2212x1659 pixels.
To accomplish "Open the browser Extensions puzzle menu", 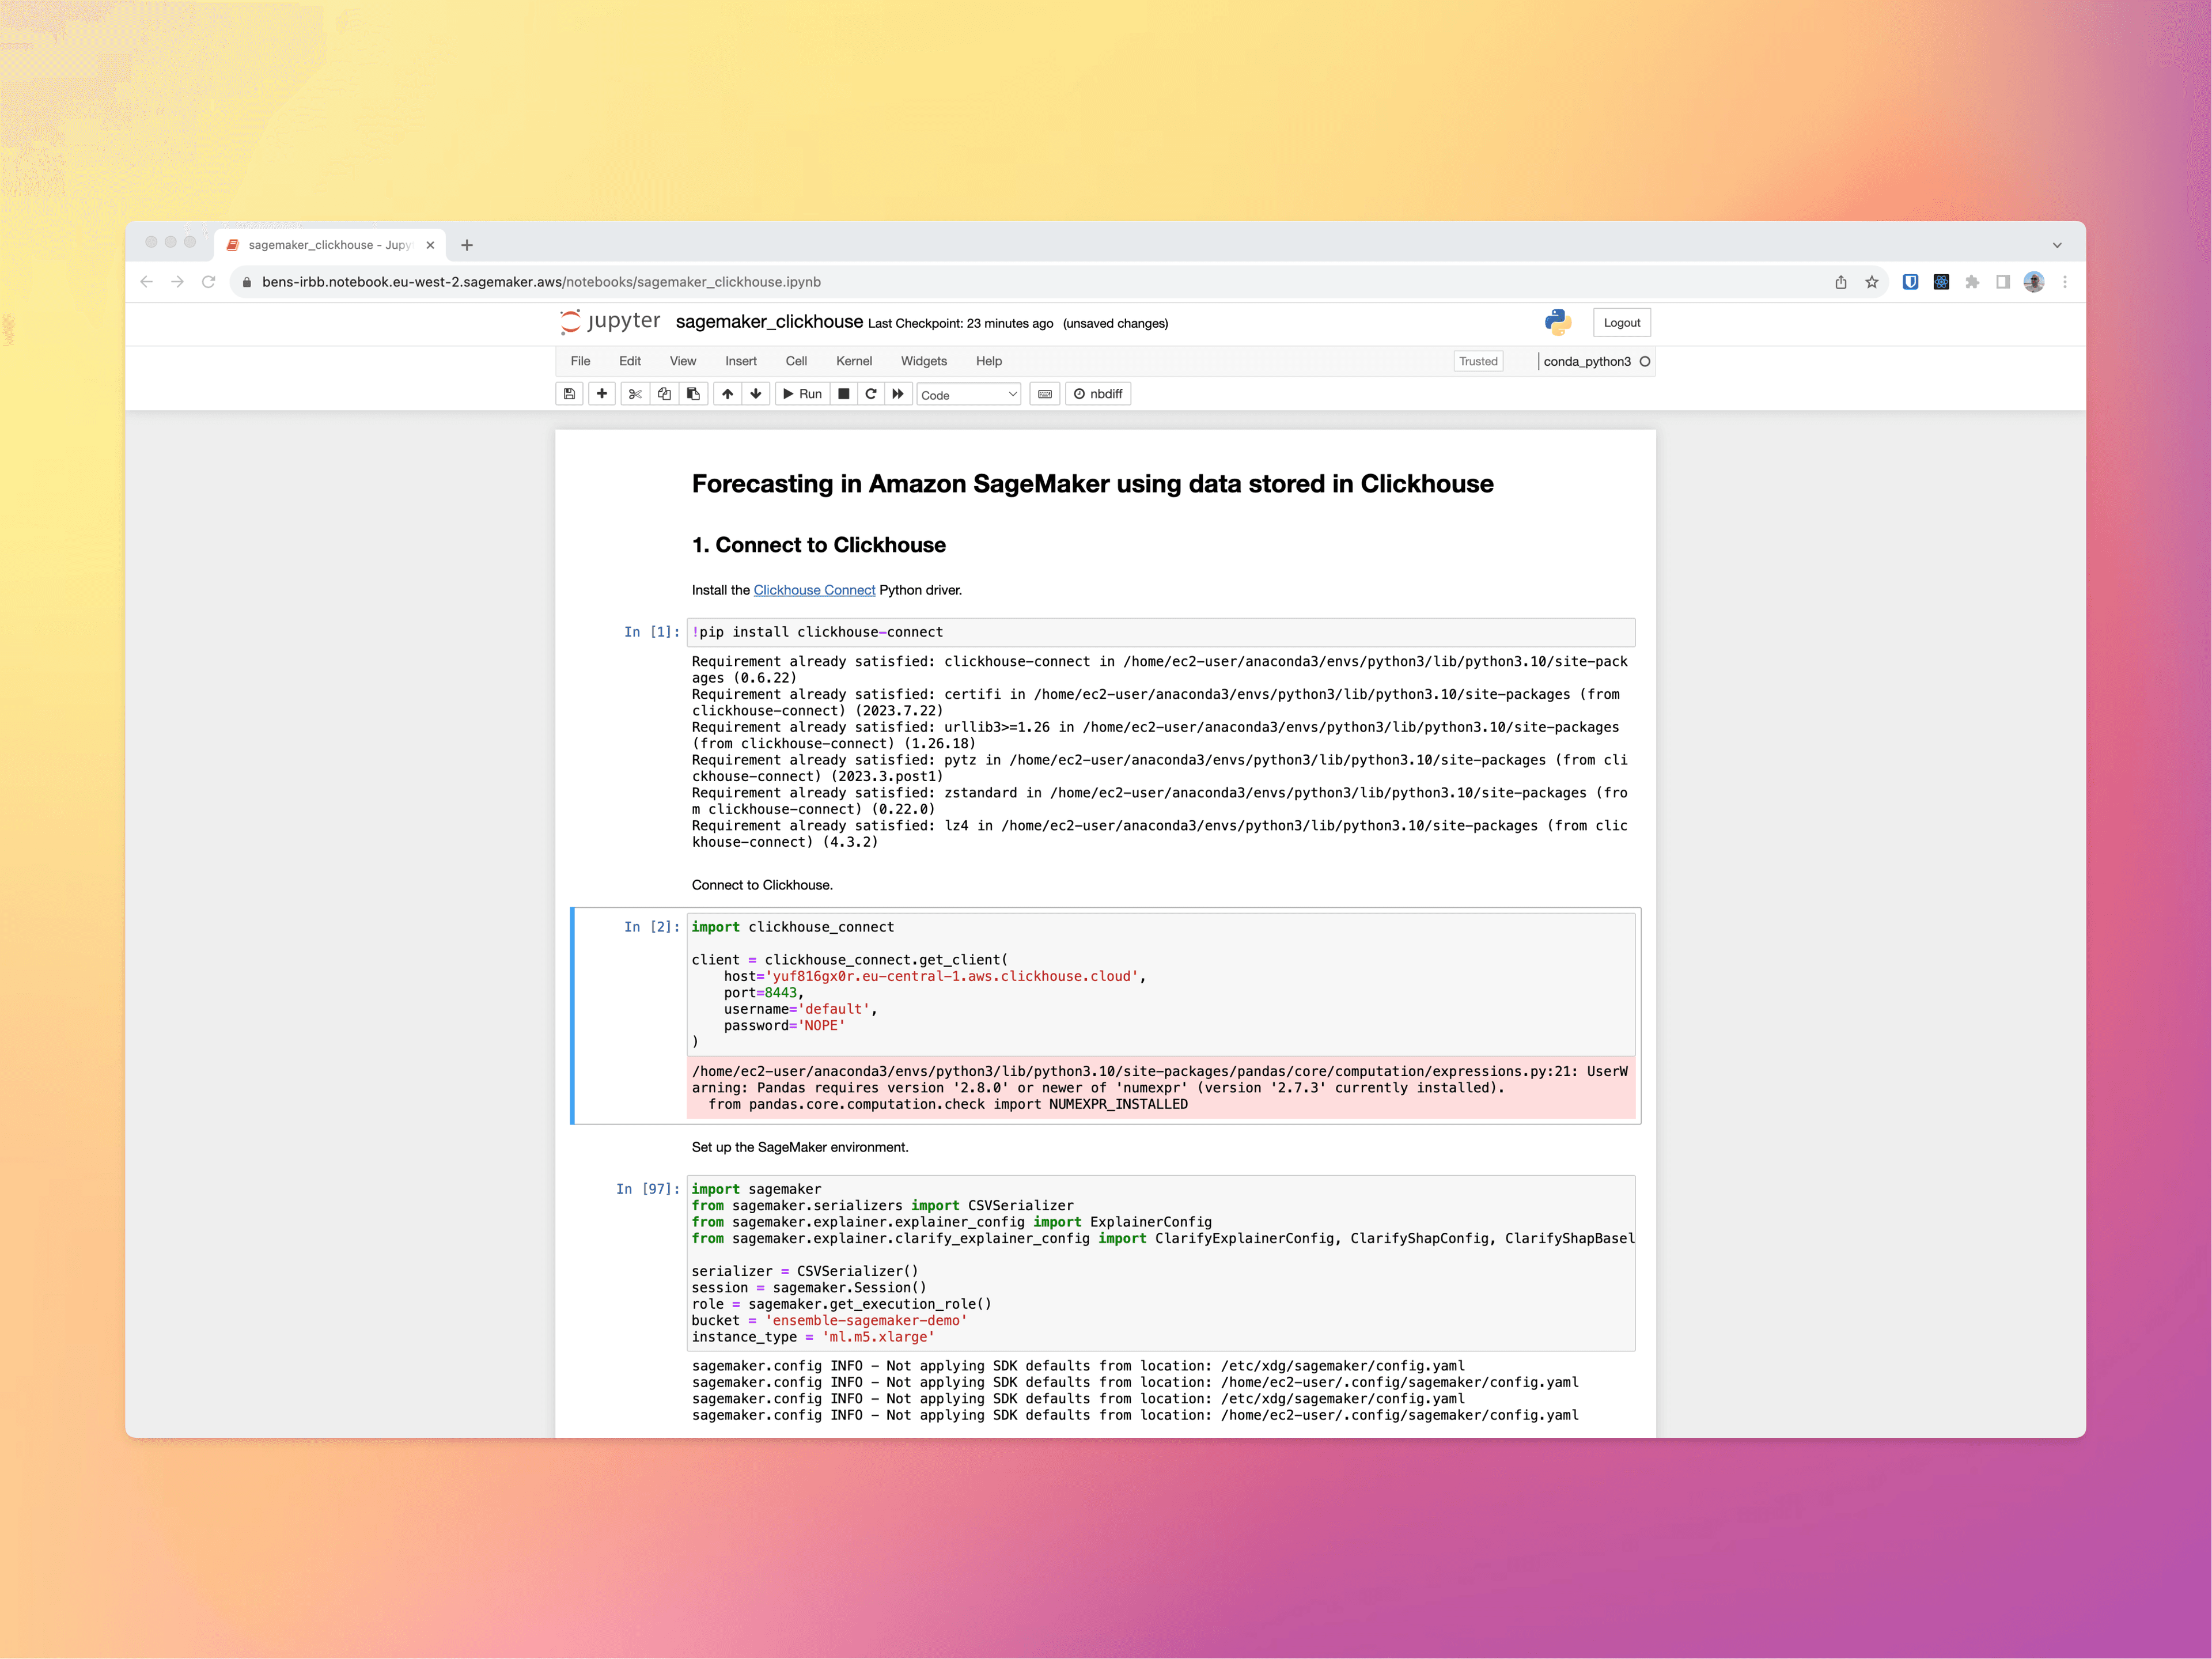I will [1972, 282].
